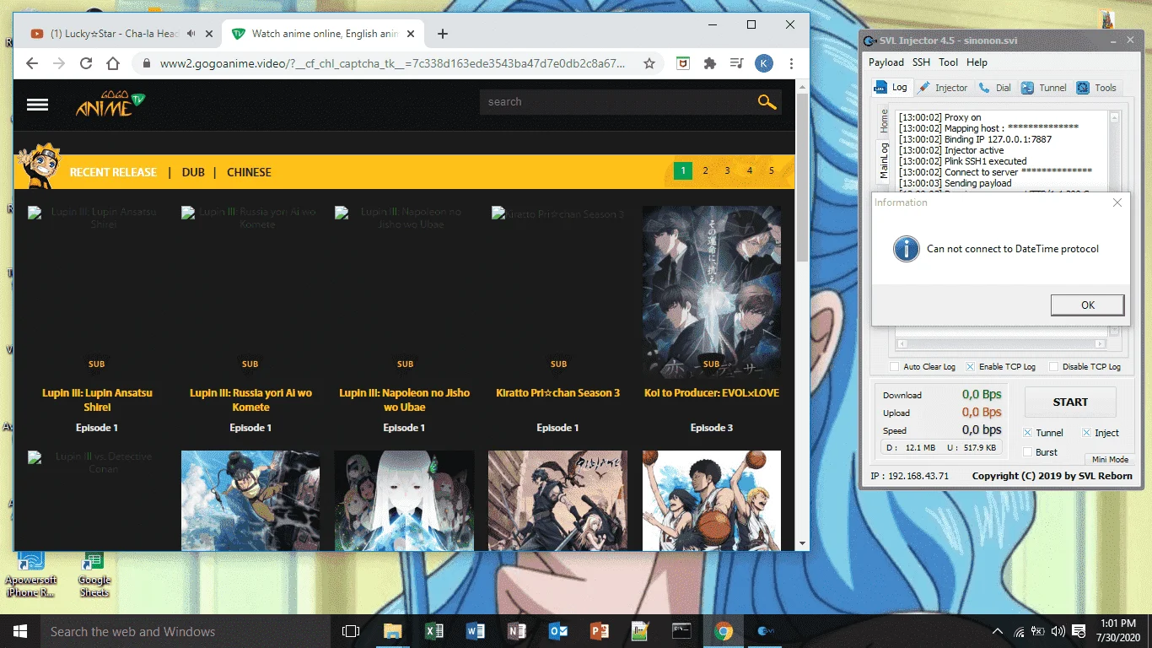Screen dimensions: 1152x648
Task: Enable the Burst checkbox
Action: [1027, 452]
